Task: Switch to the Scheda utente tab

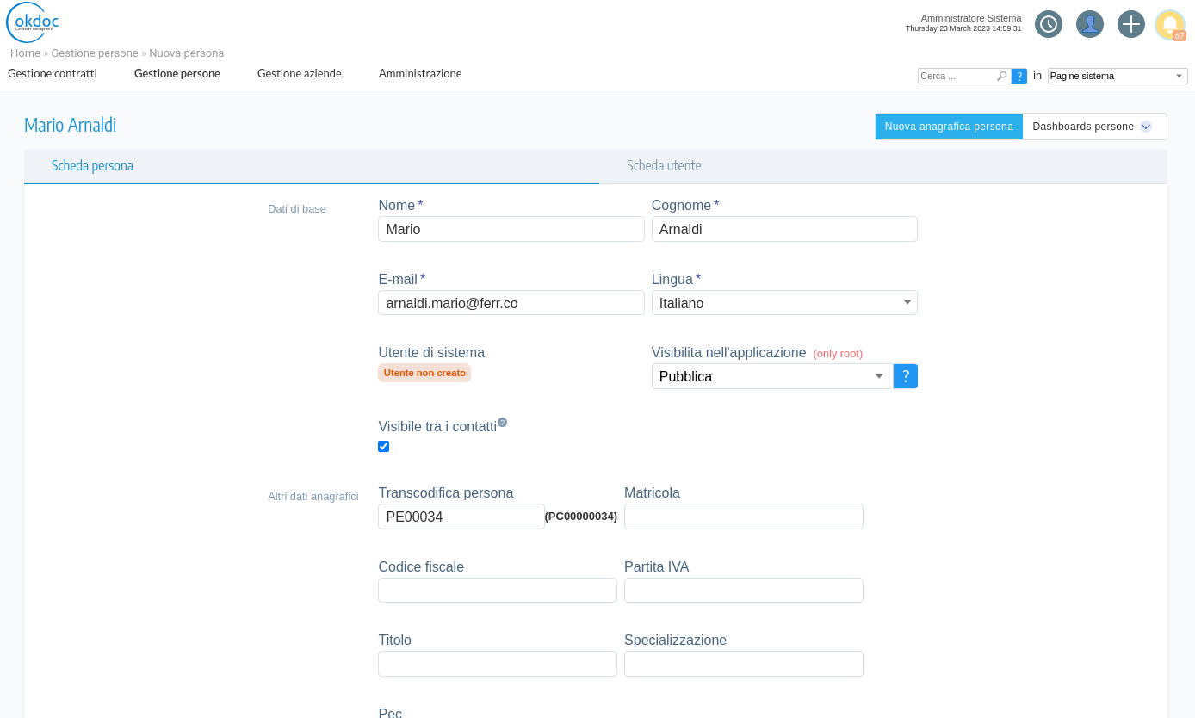Action: (x=663, y=166)
